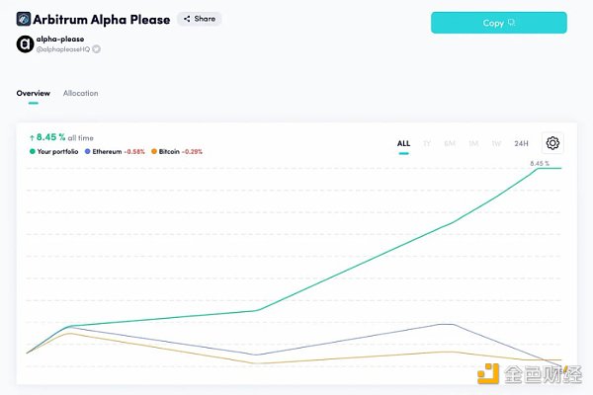Open the Twitter badge next to @alphapleaseHQ
The height and width of the screenshot is (395, 593).
(97, 49)
